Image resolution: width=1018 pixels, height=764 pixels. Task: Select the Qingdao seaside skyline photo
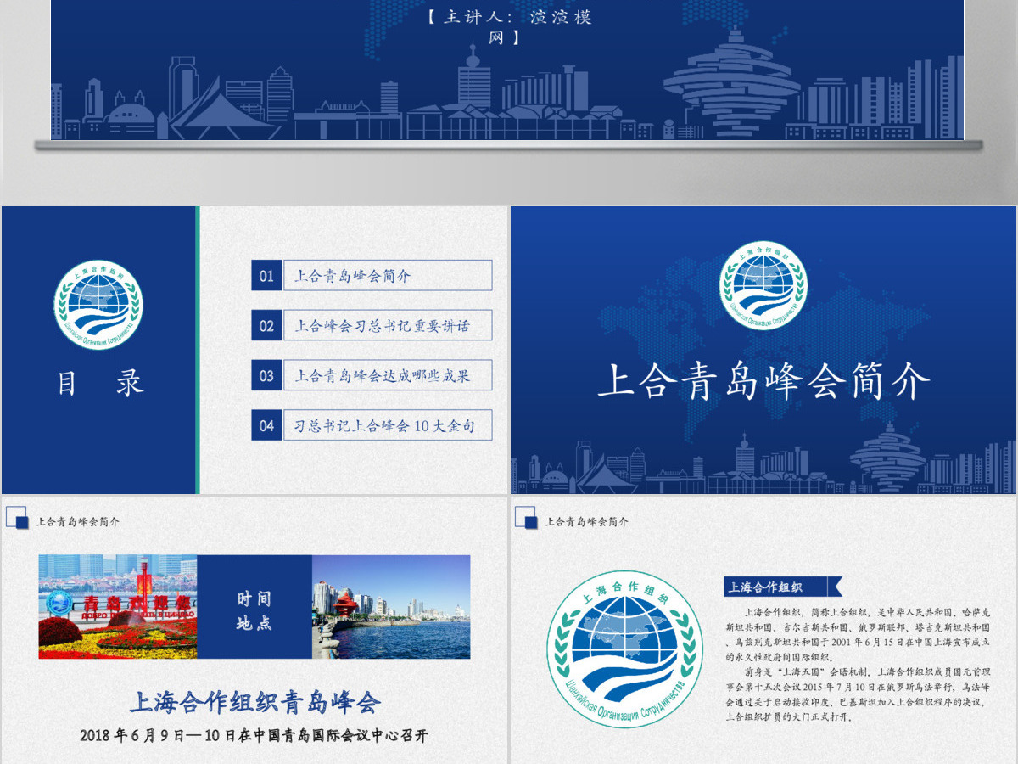[x=391, y=607]
